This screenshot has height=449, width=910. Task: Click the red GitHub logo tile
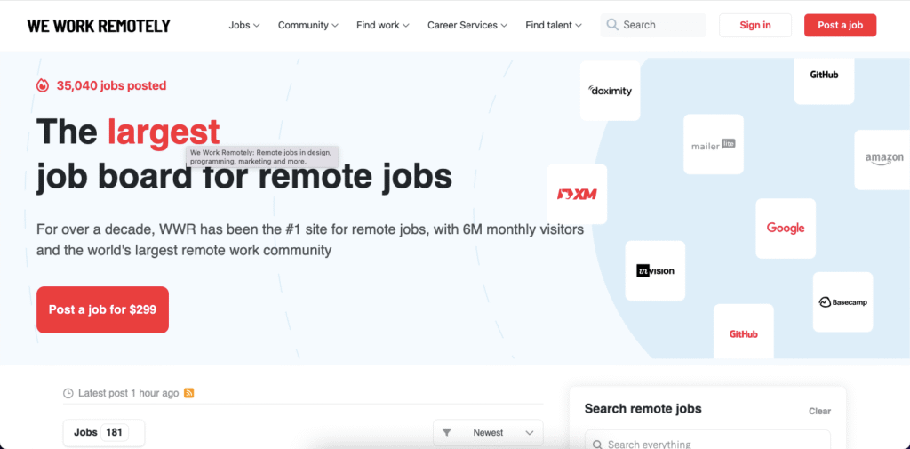744,331
